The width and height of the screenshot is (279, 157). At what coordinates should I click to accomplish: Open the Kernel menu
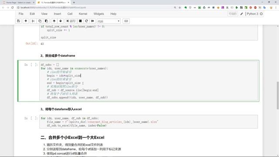83,14
